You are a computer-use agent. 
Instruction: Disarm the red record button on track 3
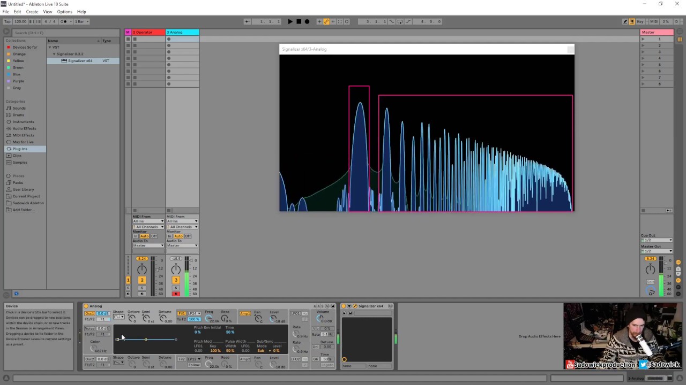pyautogui.click(x=176, y=294)
